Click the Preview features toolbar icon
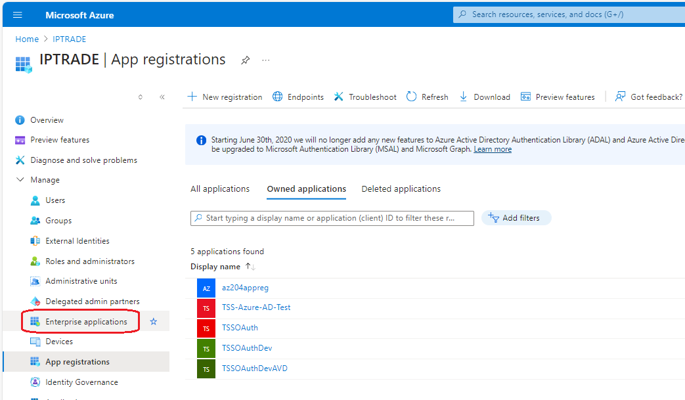This screenshot has height=400, width=685. click(525, 97)
